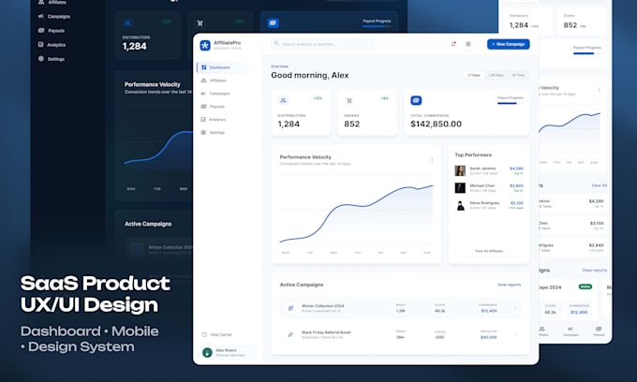The height and width of the screenshot is (382, 637).
Task: Click the magnifier icon in search bar
Action: pos(276,43)
